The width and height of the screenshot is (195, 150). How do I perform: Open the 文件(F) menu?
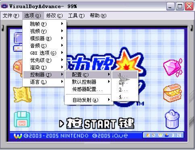click(x=11, y=16)
